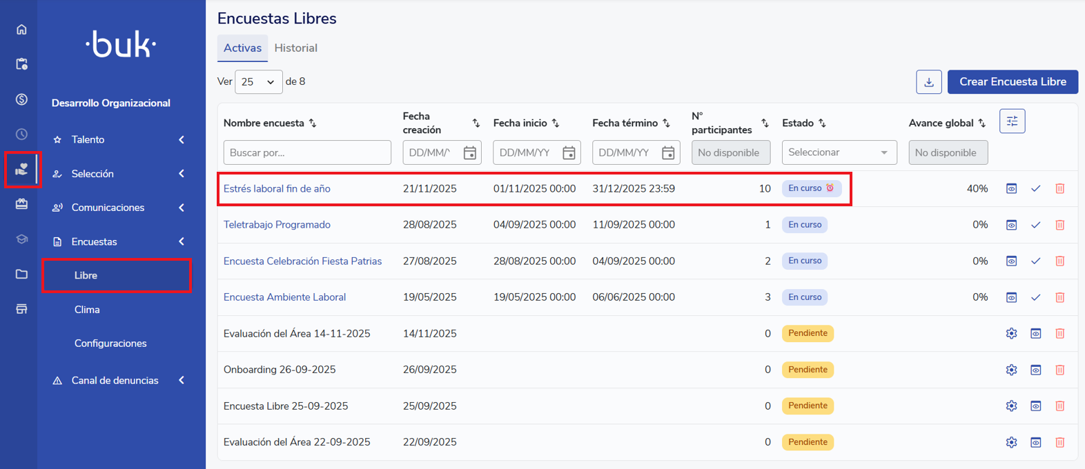Open the Estado Seleccionar dropdown filter
The width and height of the screenshot is (1085, 469).
click(839, 152)
